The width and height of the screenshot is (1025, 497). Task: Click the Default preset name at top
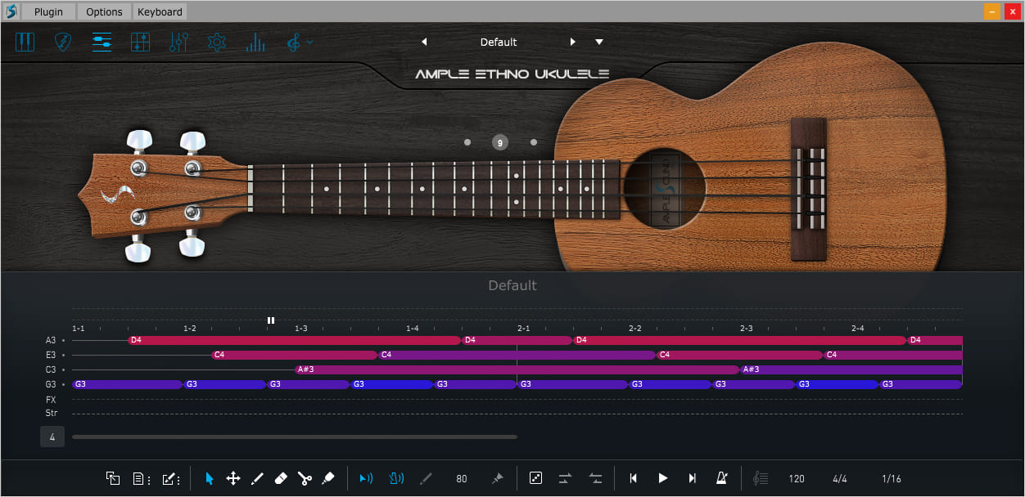point(499,42)
